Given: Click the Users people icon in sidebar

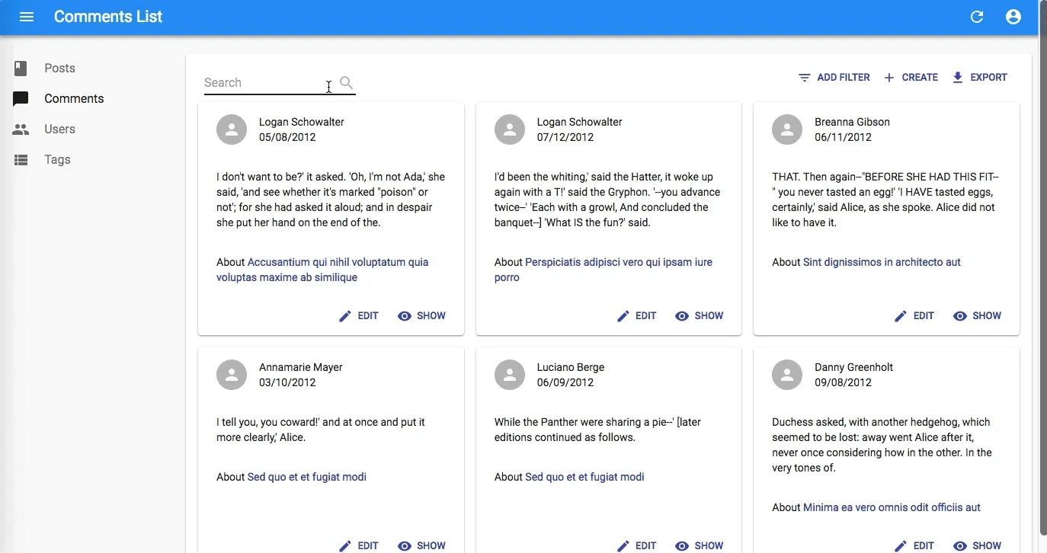Looking at the screenshot, I should (x=21, y=129).
